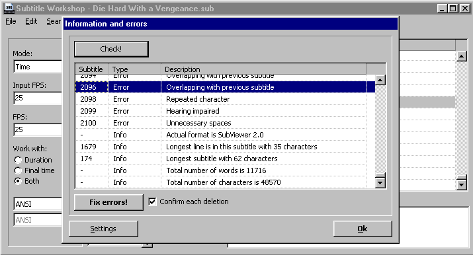The image size is (473, 255).
Task: Open the ANSI charset dropdown
Action: (38, 204)
